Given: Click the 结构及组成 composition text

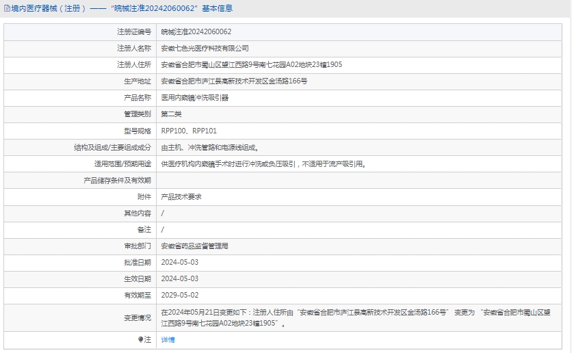Looking at the screenshot, I should pos(209,147).
